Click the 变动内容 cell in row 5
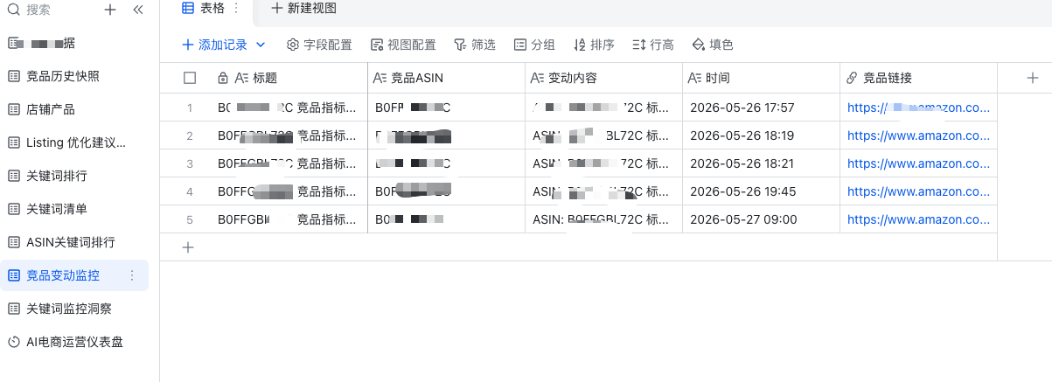This screenshot has height=382, width=1052. [603, 219]
